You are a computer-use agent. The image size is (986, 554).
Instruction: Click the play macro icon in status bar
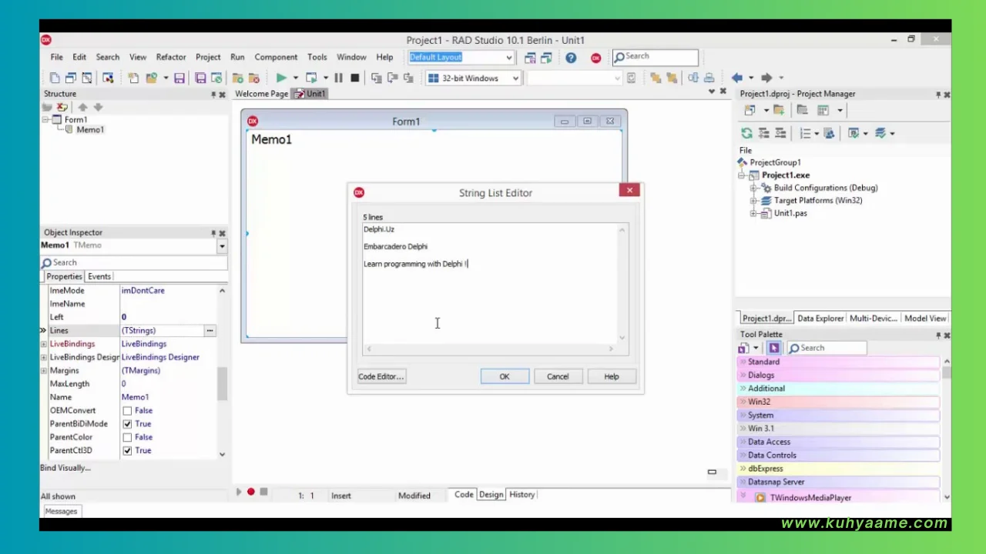point(239,492)
